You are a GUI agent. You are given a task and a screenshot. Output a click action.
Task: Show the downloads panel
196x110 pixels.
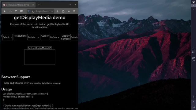58,11
